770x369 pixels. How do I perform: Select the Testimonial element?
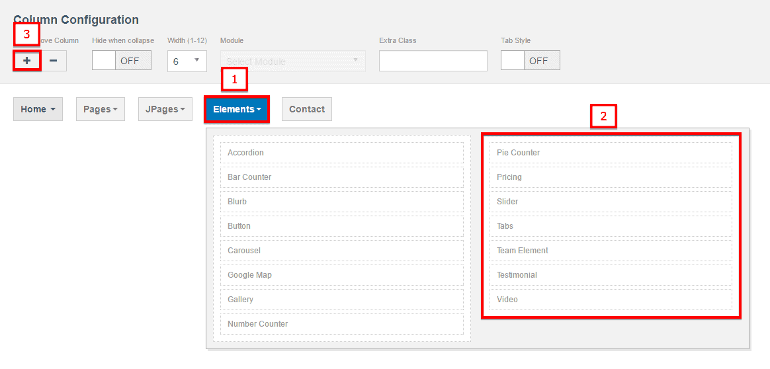[611, 275]
